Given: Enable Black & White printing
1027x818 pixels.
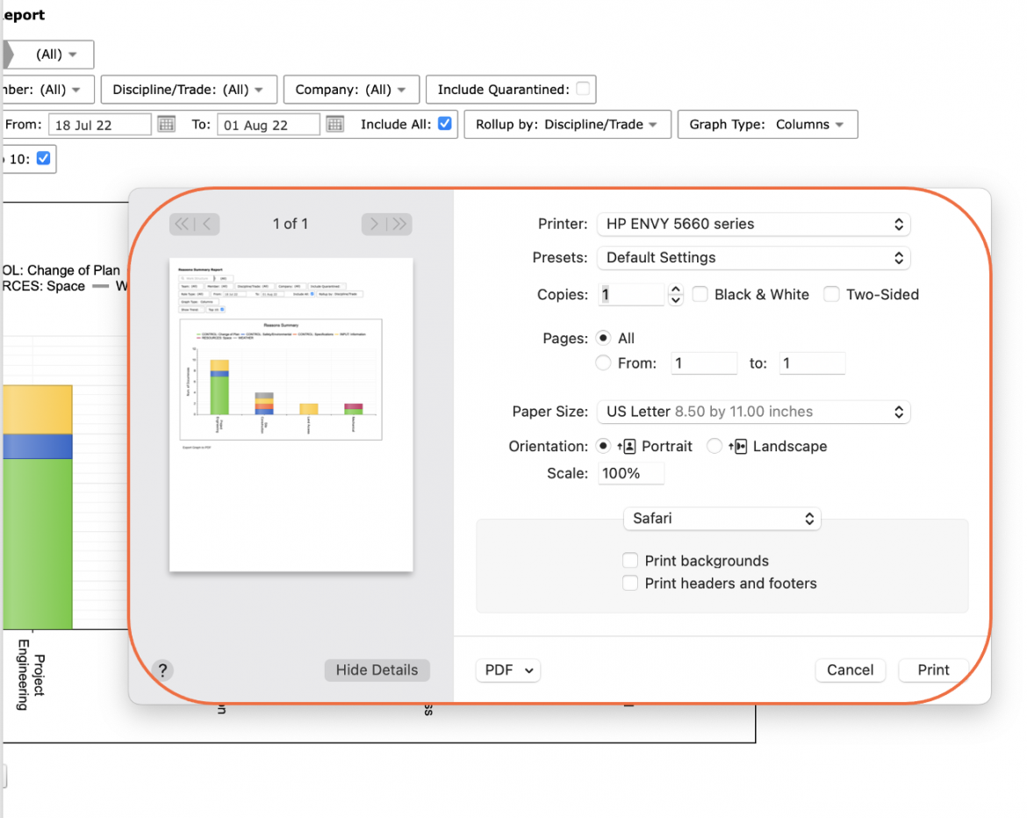Looking at the screenshot, I should tap(700, 294).
